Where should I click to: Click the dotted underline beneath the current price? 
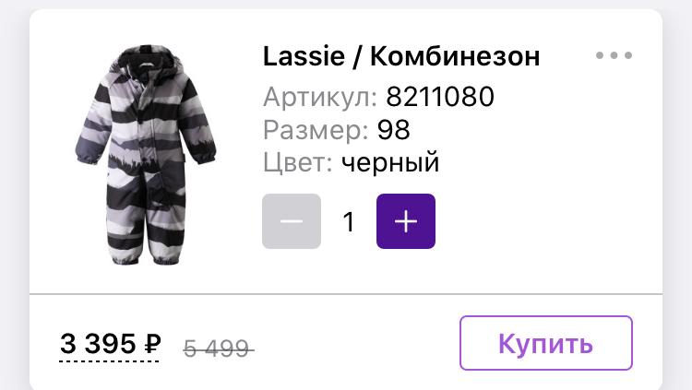click(x=109, y=360)
